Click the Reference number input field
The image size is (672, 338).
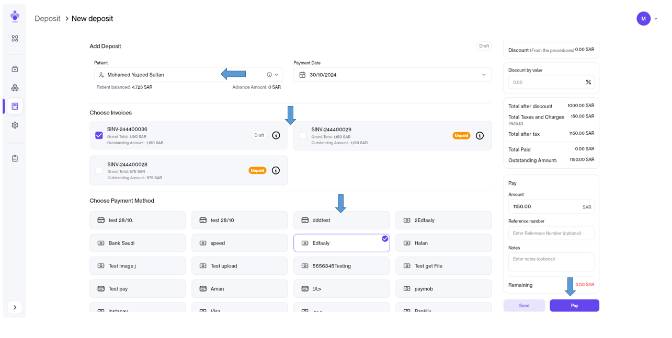coord(551,233)
